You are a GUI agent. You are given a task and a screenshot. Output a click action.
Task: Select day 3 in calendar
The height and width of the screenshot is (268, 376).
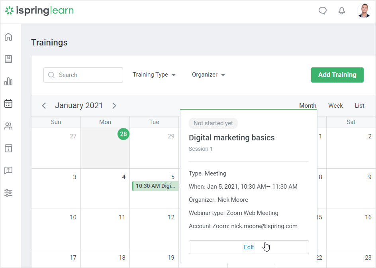74,177
